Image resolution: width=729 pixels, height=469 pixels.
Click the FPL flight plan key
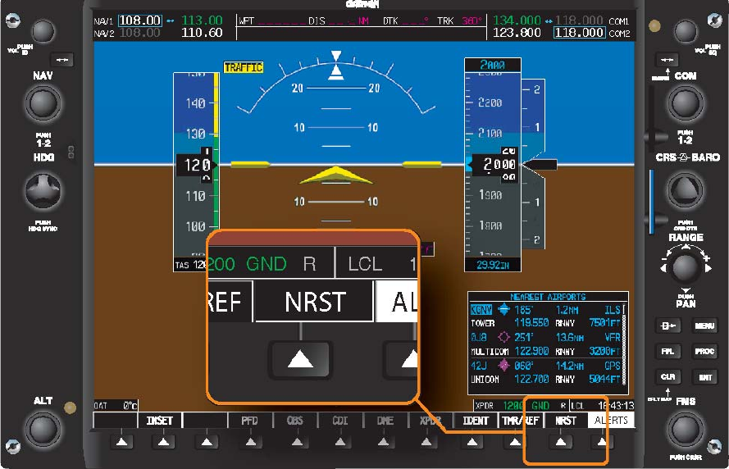coord(667,352)
